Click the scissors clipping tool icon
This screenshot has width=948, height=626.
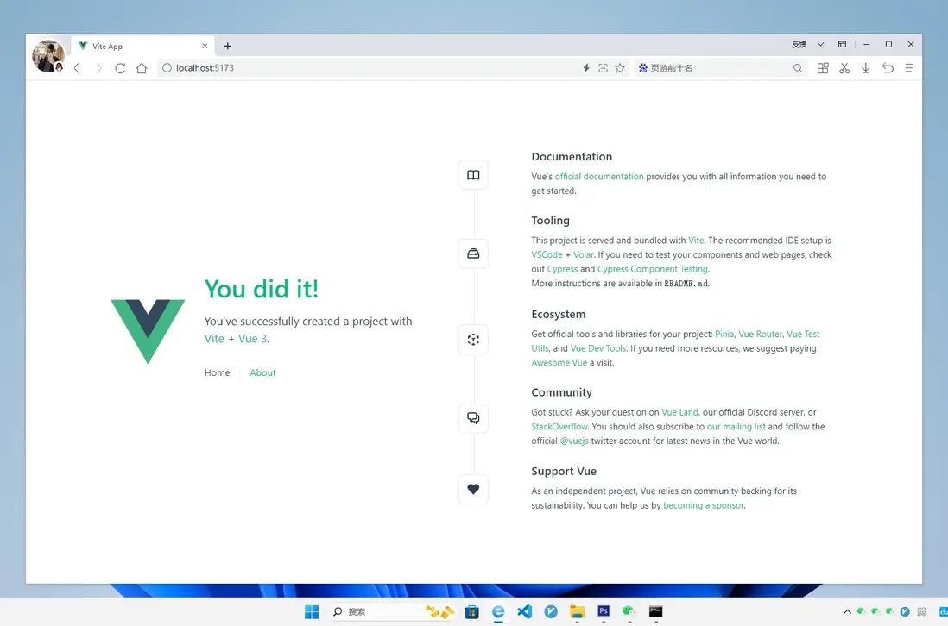point(844,68)
